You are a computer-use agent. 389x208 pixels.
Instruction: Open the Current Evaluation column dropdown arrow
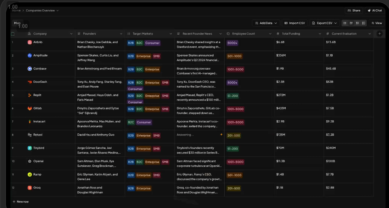pyautogui.click(x=370, y=34)
